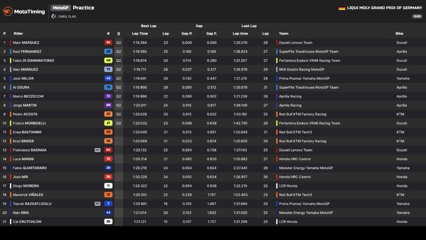The width and height of the screenshot is (426, 240).
Task: Select rider name Fabio DI GIANNANTONIO
Action: click(x=33, y=60)
